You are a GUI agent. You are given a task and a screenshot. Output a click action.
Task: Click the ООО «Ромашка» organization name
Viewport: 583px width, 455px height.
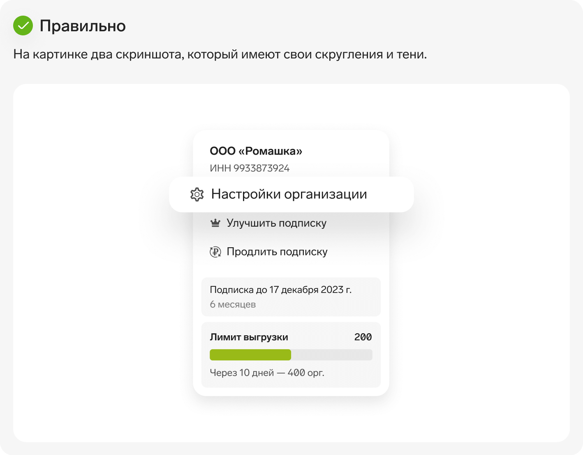click(256, 151)
